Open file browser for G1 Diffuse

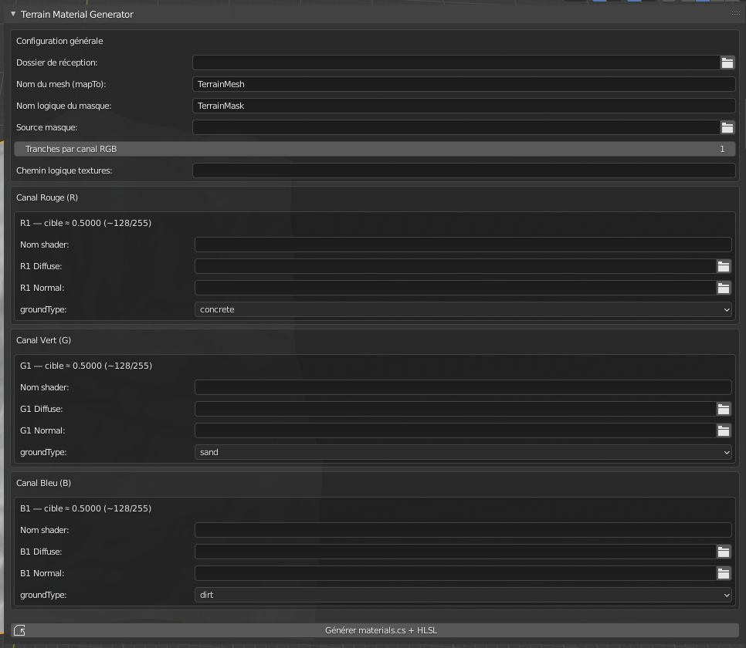[x=724, y=409]
